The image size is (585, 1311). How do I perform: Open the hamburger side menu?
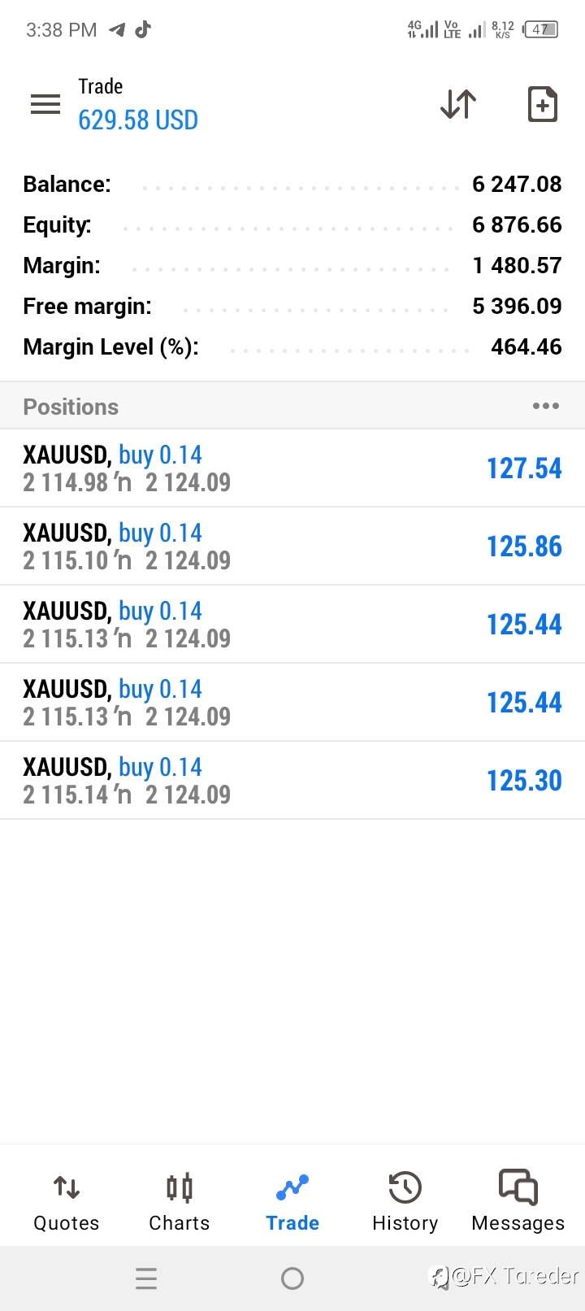click(45, 104)
